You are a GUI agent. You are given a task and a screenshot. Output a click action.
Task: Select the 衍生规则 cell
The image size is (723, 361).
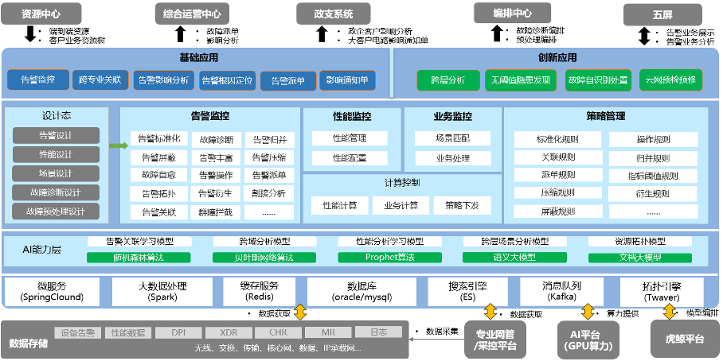[x=654, y=194]
